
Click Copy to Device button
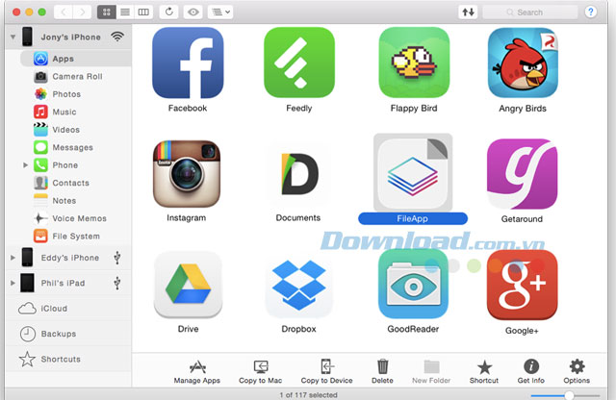point(327,372)
